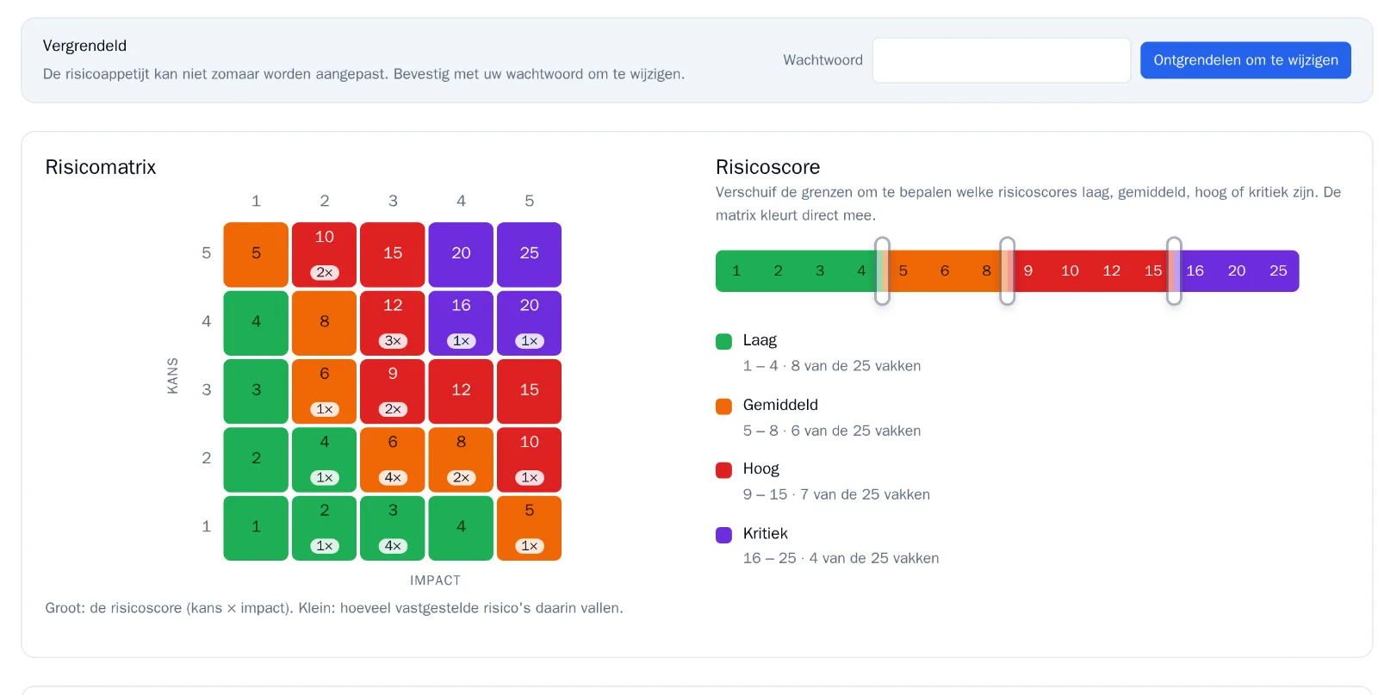The image size is (1378, 695).
Task: Click the '16 – 25 · 4 van de 25 vakken' text
Action: (x=841, y=558)
